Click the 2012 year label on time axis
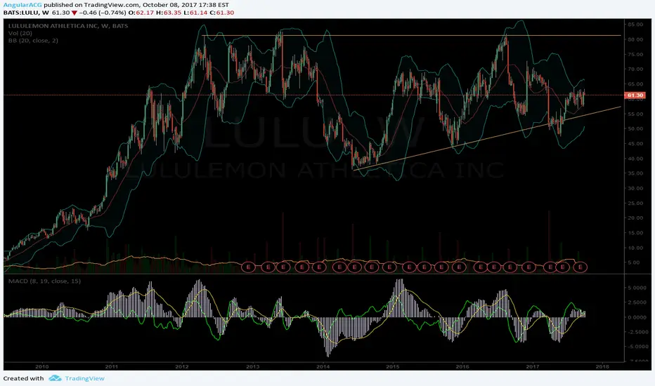Image resolution: width=655 pixels, height=386 pixels. click(182, 367)
